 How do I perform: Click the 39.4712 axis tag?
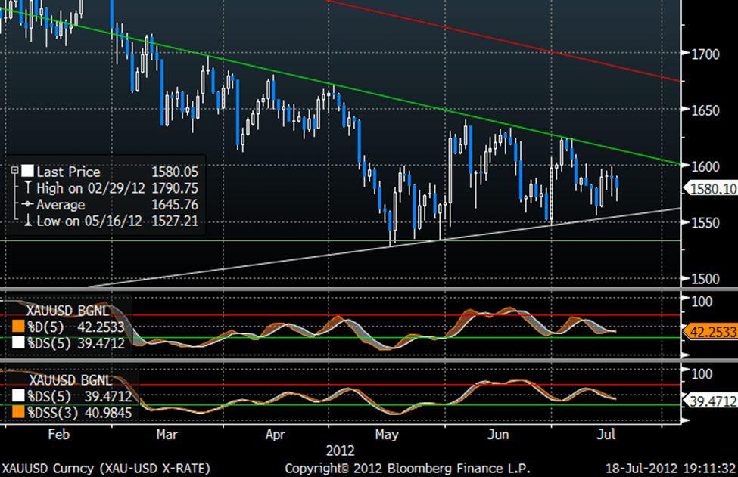(712, 401)
